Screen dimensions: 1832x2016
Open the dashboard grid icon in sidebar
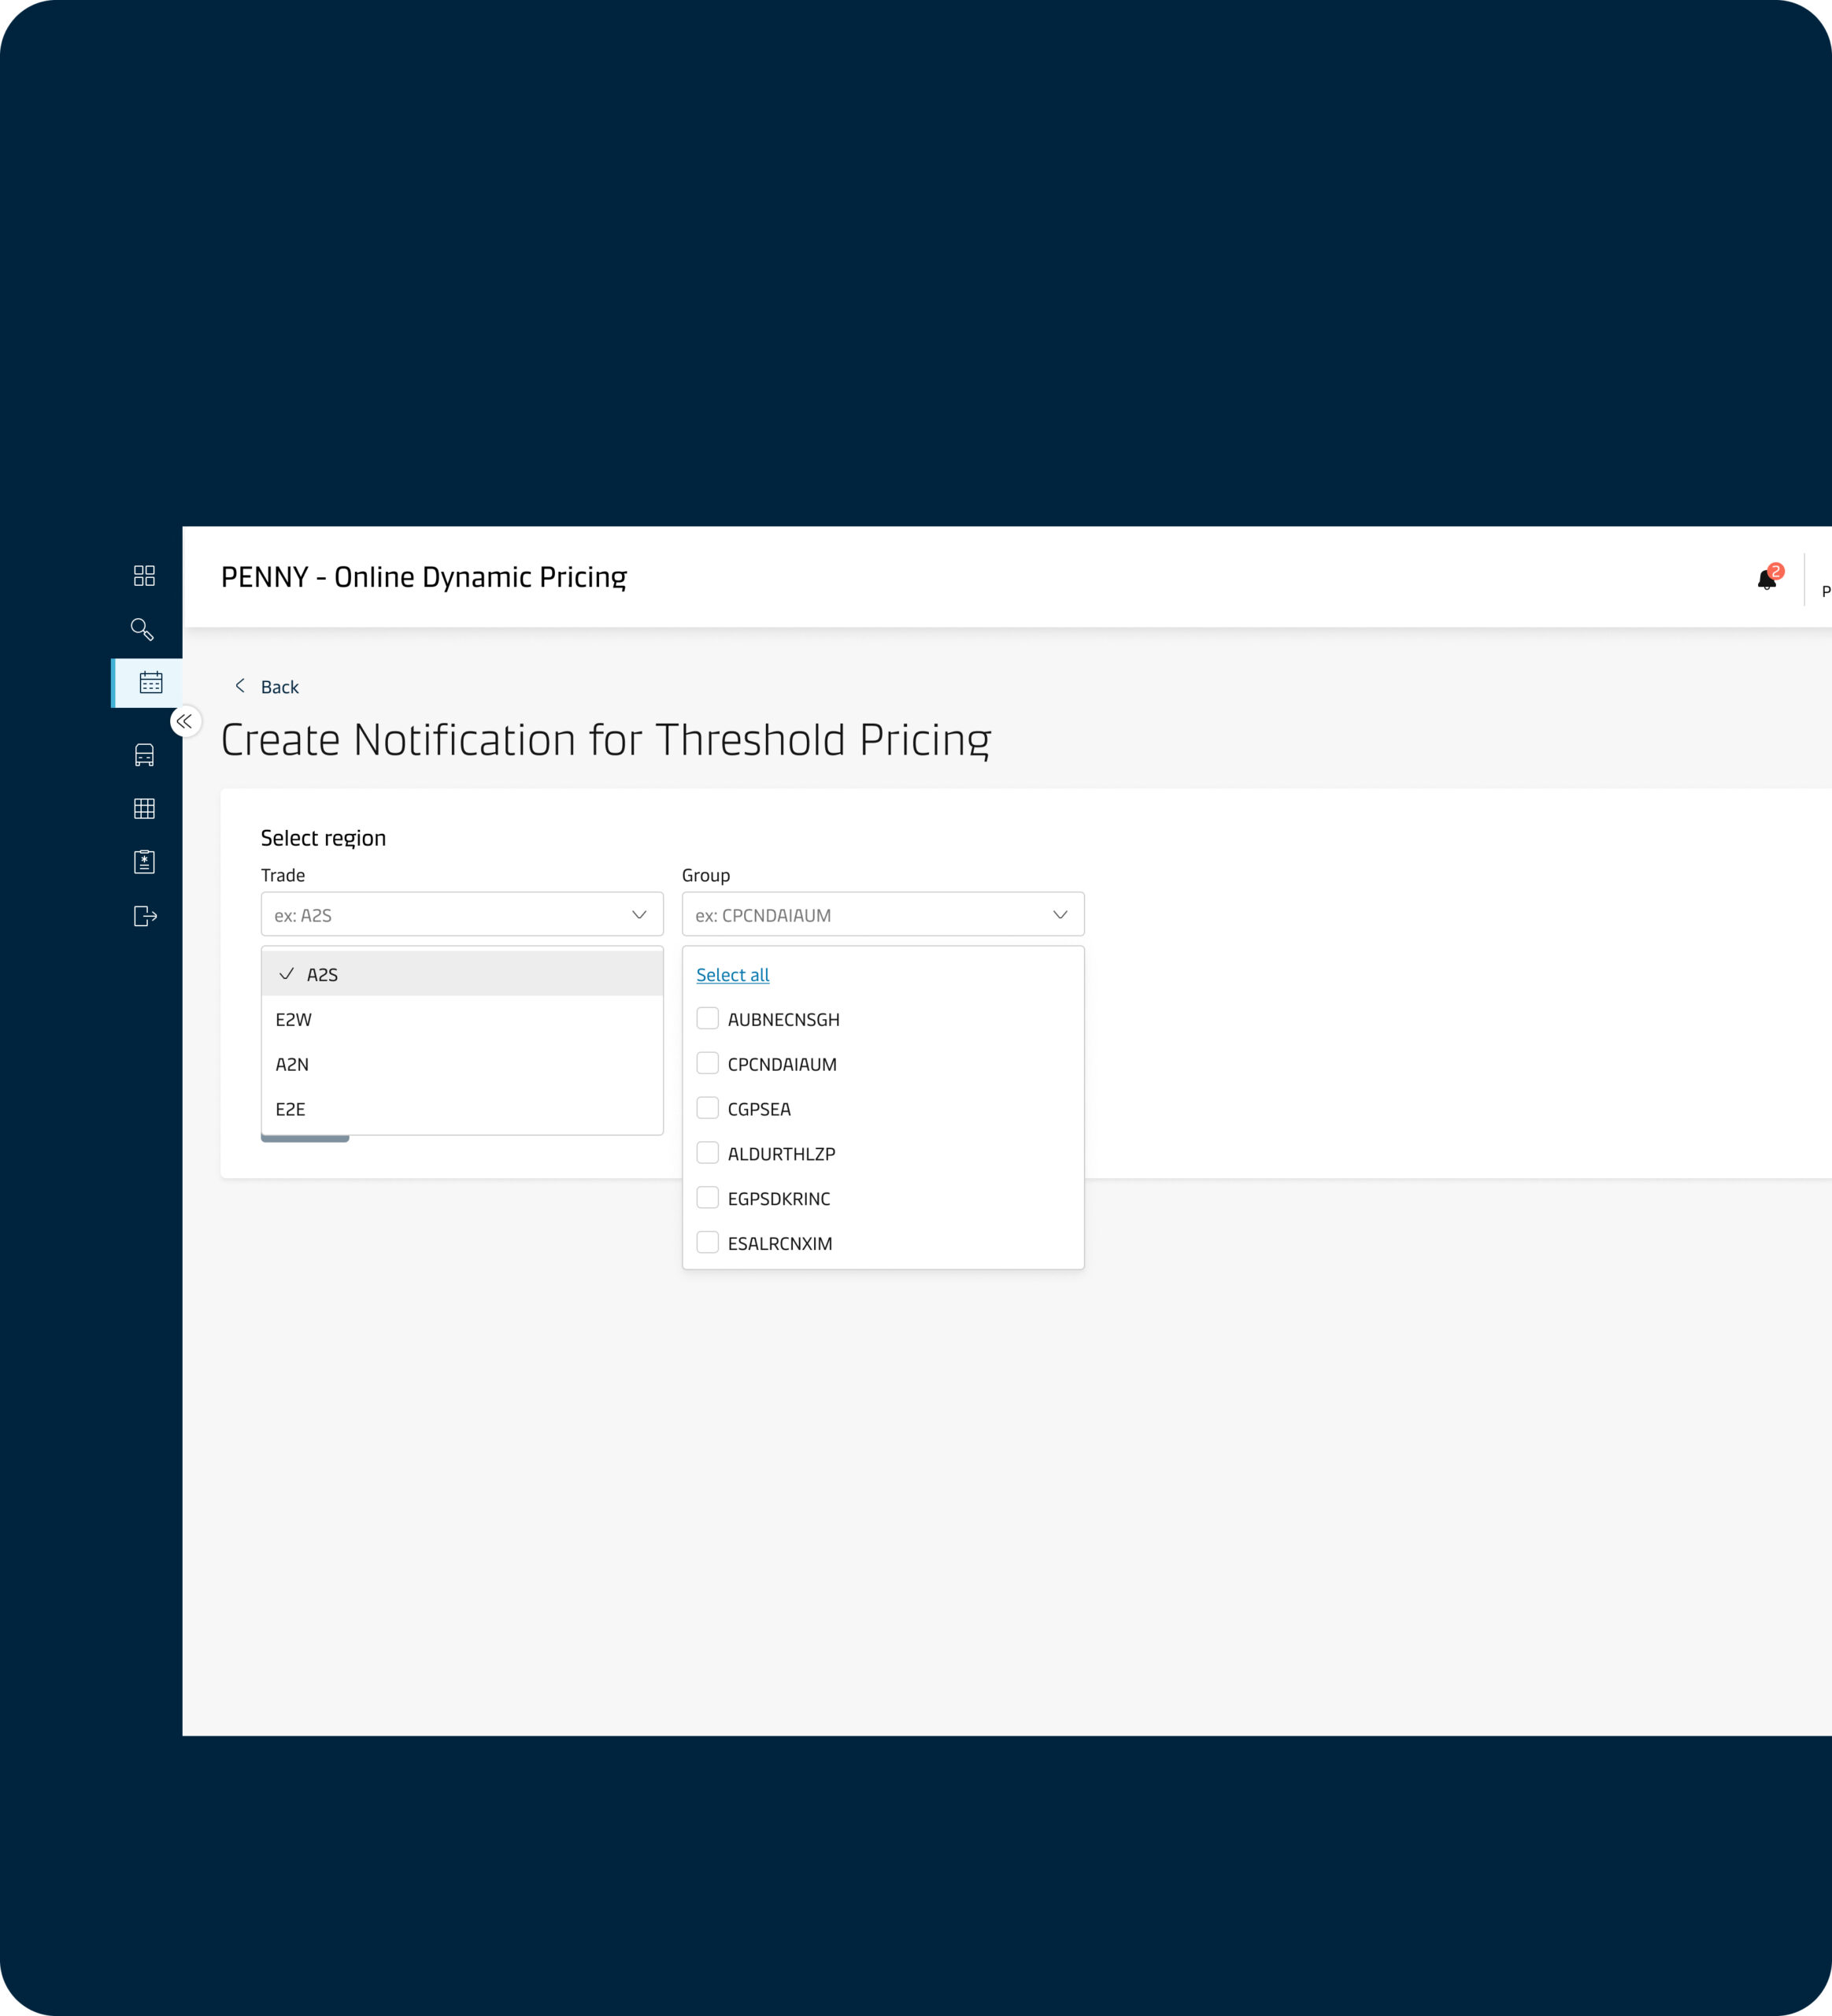click(144, 575)
